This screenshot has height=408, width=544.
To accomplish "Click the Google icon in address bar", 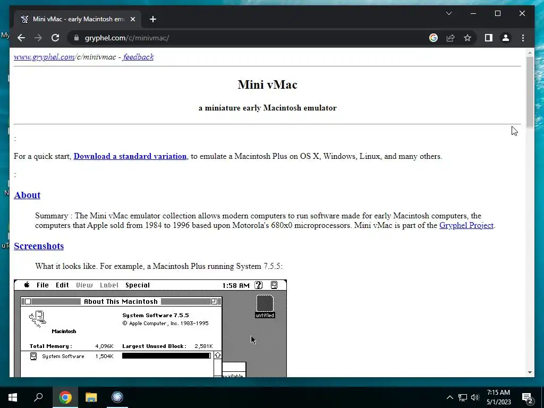I will point(433,38).
